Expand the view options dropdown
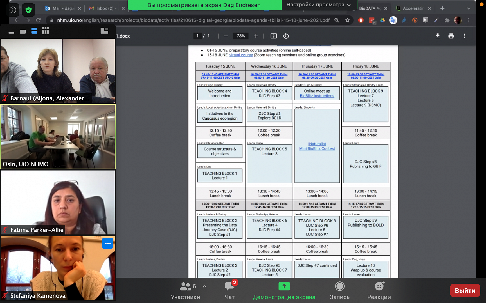 point(319,5)
